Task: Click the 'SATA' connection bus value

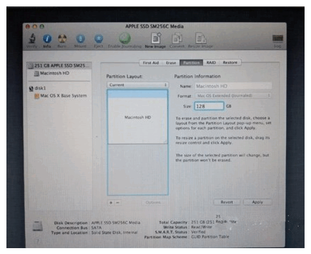Action: pos(96,228)
